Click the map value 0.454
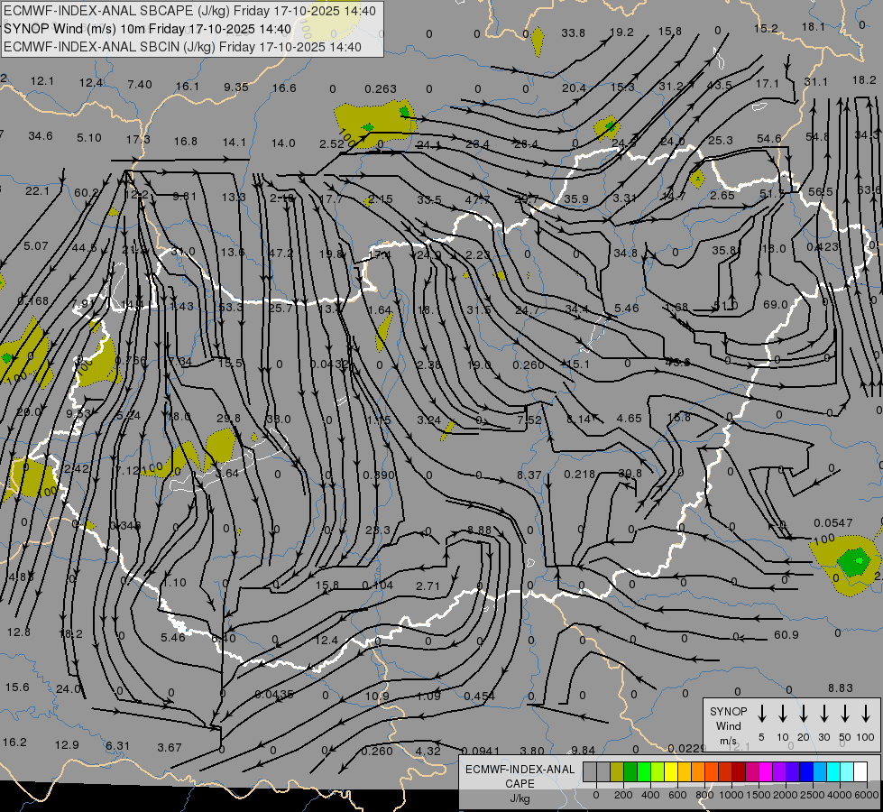 (x=479, y=696)
